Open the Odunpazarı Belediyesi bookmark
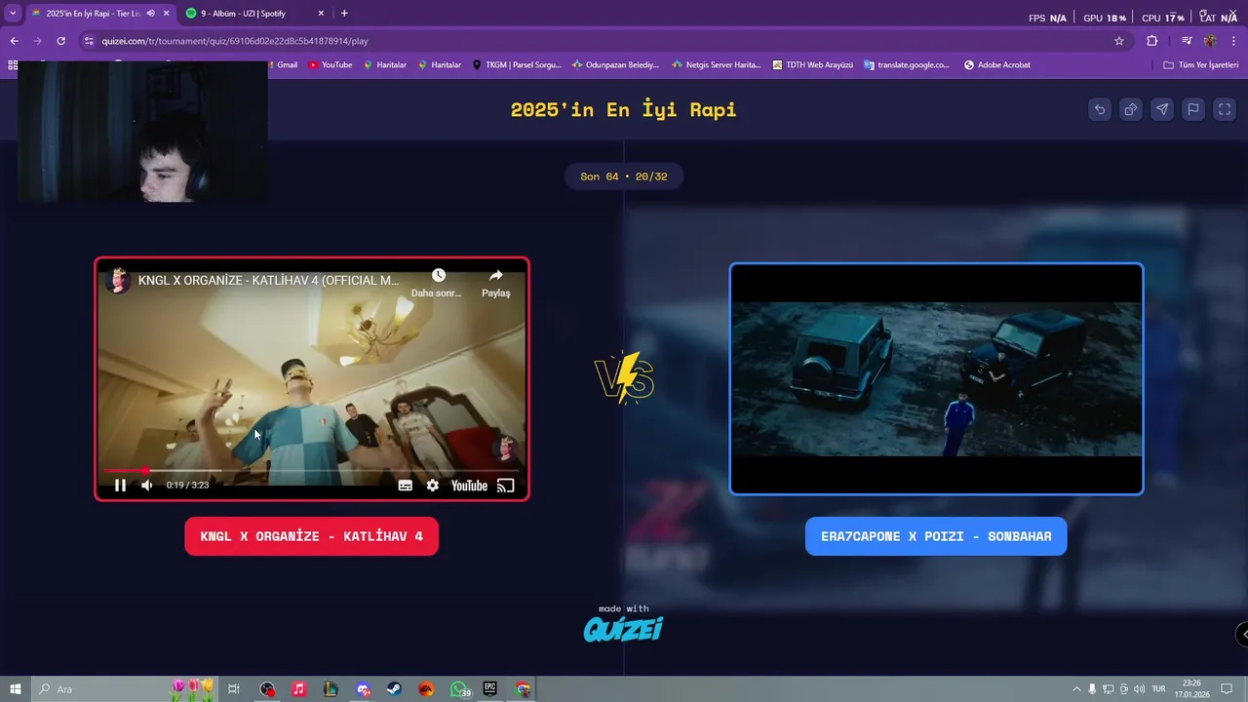The height and width of the screenshot is (702, 1248). click(x=615, y=65)
